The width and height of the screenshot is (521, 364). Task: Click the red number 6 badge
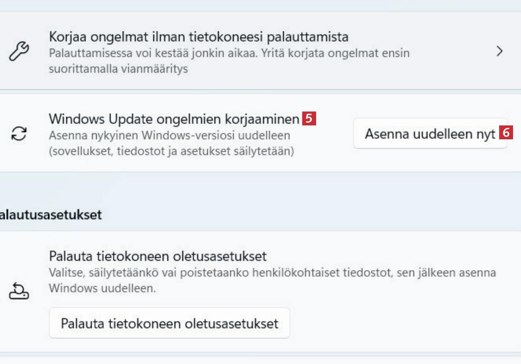click(506, 132)
